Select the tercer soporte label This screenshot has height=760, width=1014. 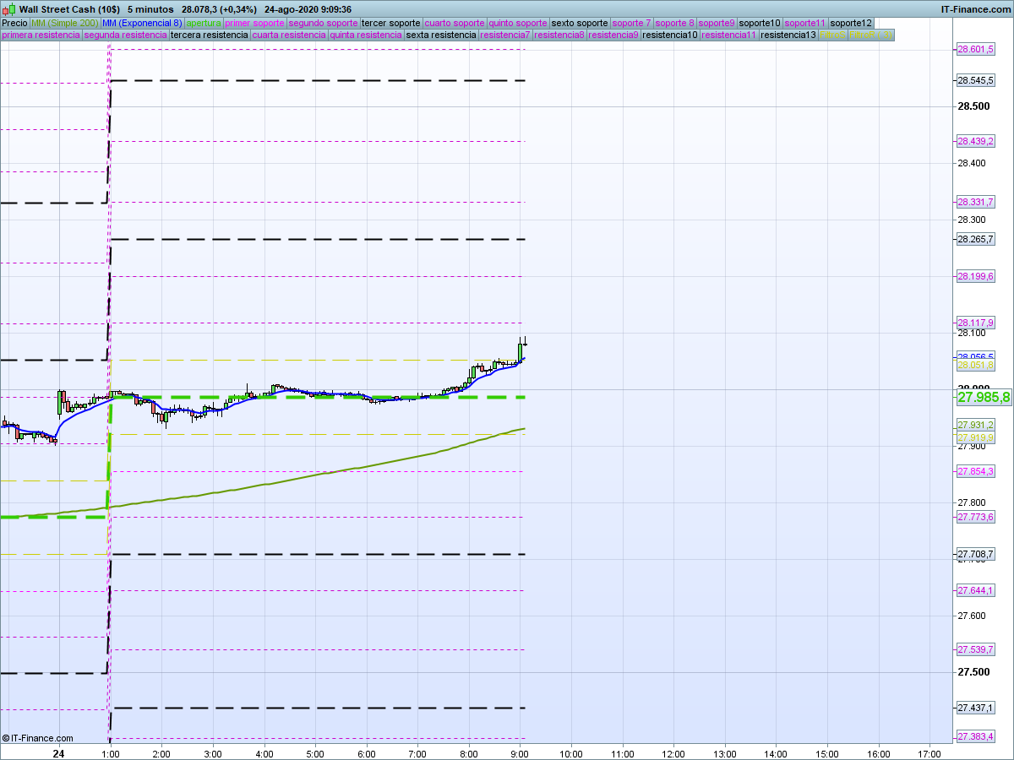[390, 23]
